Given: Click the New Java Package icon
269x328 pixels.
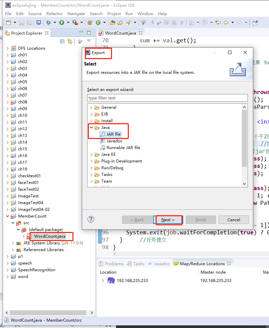Looking at the screenshot, I should 90,22.
